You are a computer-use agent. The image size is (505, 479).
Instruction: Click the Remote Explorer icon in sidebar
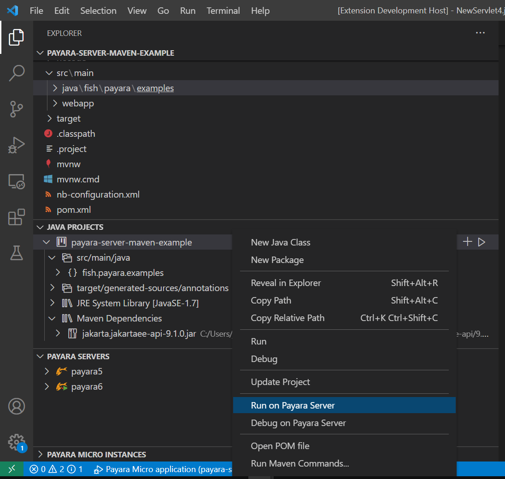17,181
